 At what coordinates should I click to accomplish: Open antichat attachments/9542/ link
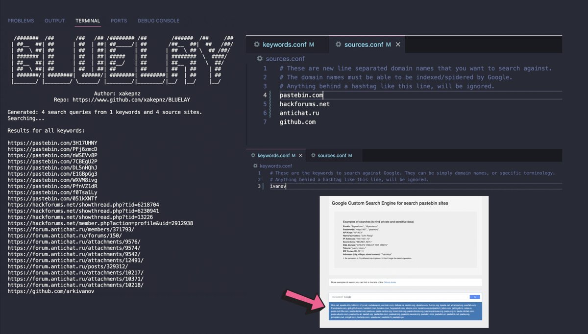(74, 254)
